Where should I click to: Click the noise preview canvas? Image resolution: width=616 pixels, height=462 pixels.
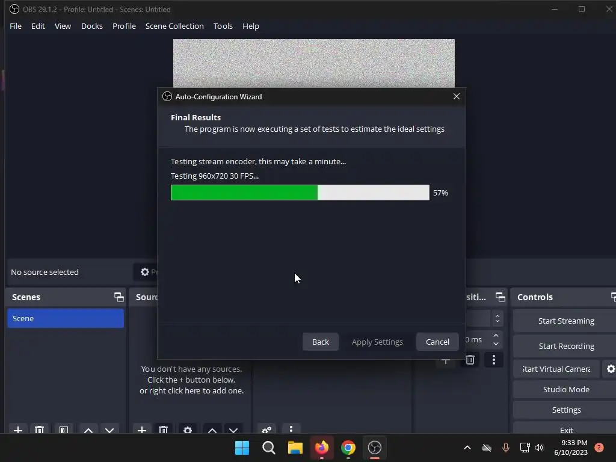click(314, 63)
